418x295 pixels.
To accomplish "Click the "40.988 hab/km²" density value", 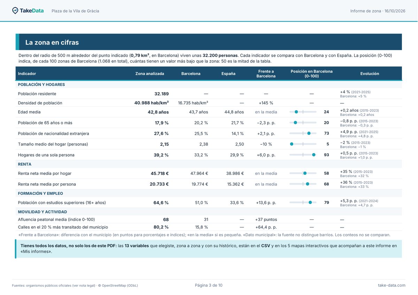I will coord(152,103).
